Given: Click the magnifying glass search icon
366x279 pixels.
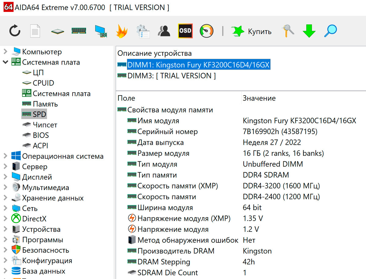Looking at the screenshot, I should [x=330, y=31].
